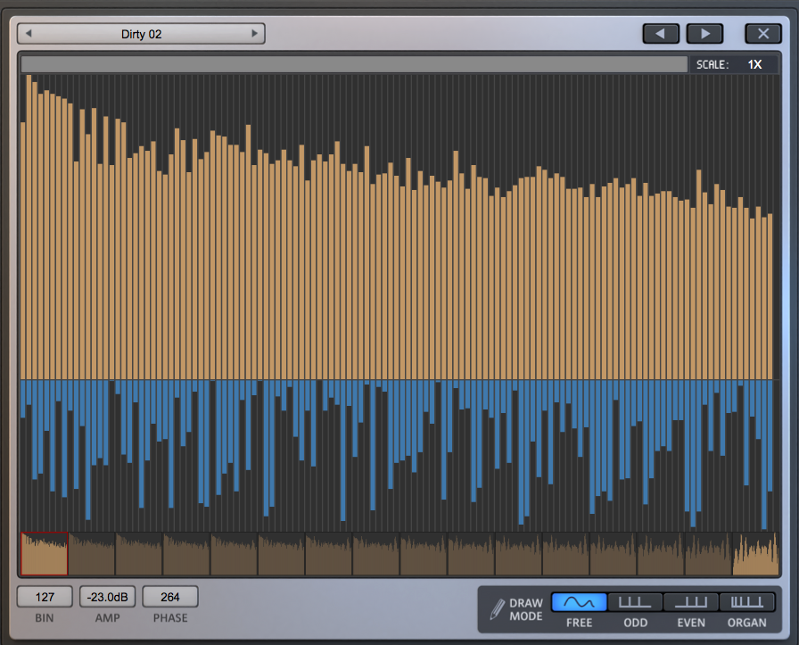The image size is (799, 645).
Task: Click the FREE label text
Action: 579,623
